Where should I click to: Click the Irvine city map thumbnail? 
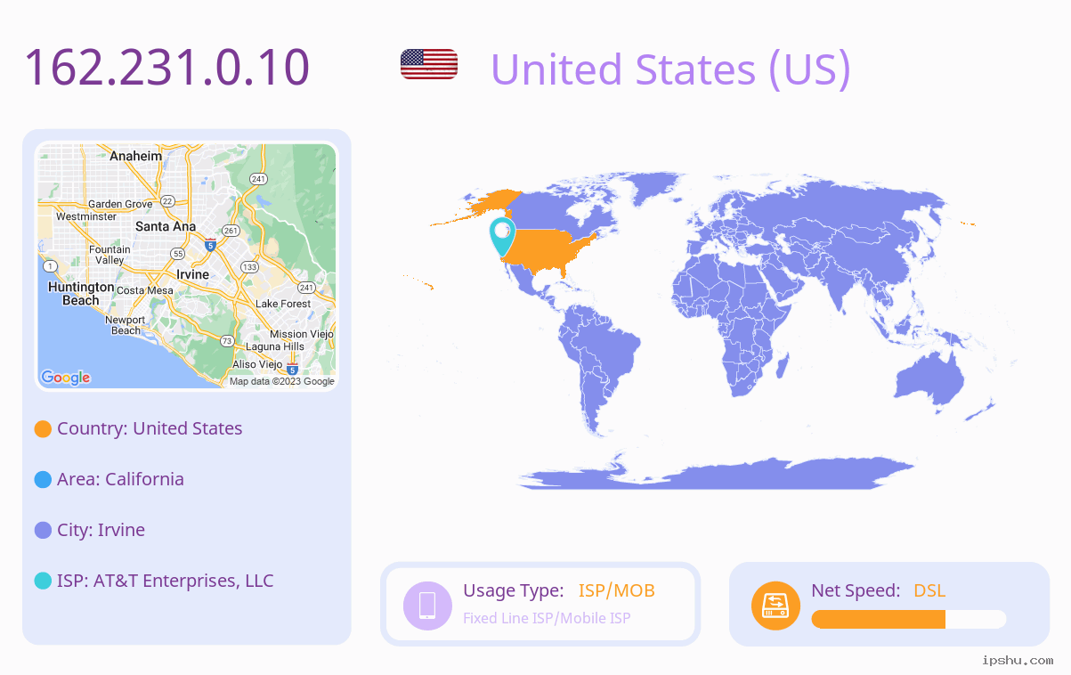coord(187,266)
